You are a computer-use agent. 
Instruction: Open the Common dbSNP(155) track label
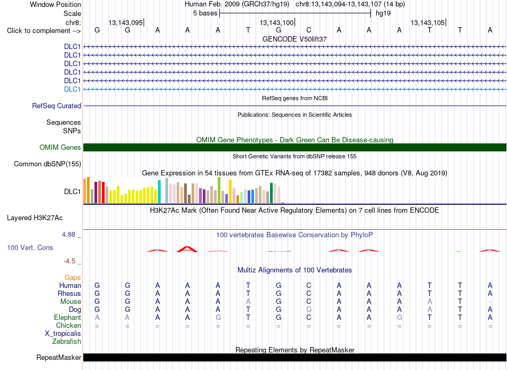(x=47, y=164)
